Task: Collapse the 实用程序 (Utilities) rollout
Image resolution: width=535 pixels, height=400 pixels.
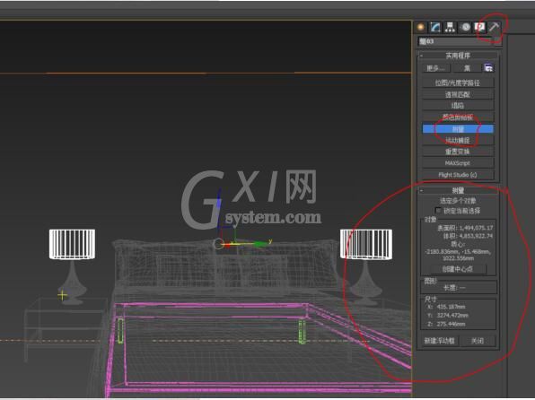Action: (x=458, y=56)
